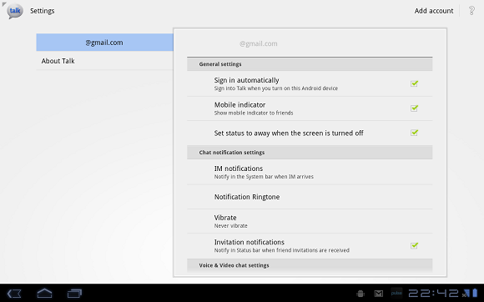Tap 'Never vibrate' summary text
Image resolution: width=484 pixels, height=302 pixels.
click(x=231, y=226)
